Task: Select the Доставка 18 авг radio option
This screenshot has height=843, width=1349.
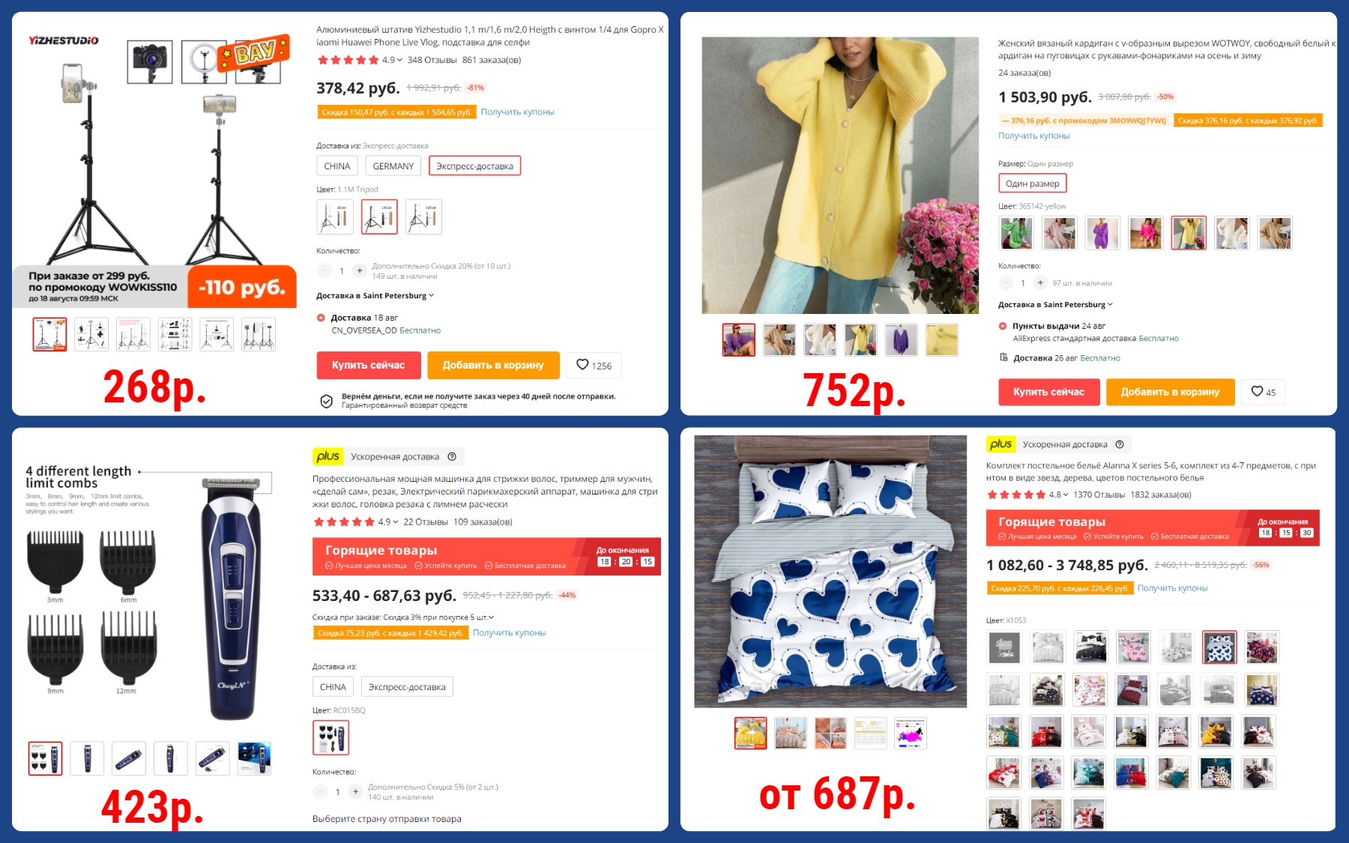Action: coord(321,318)
